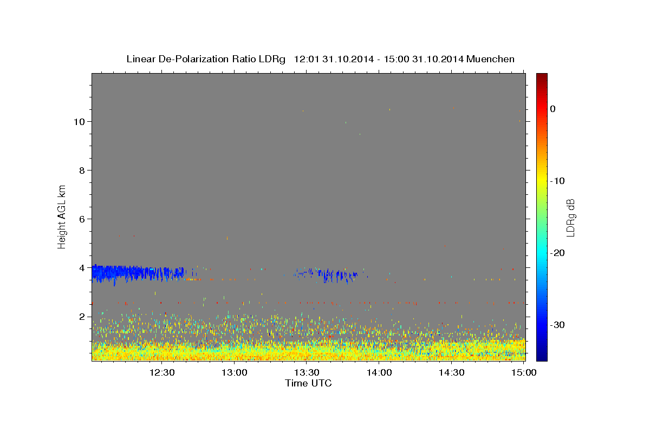Screen dimensions: 650x433
Task: Click the height tick label 2
Action: (82, 316)
